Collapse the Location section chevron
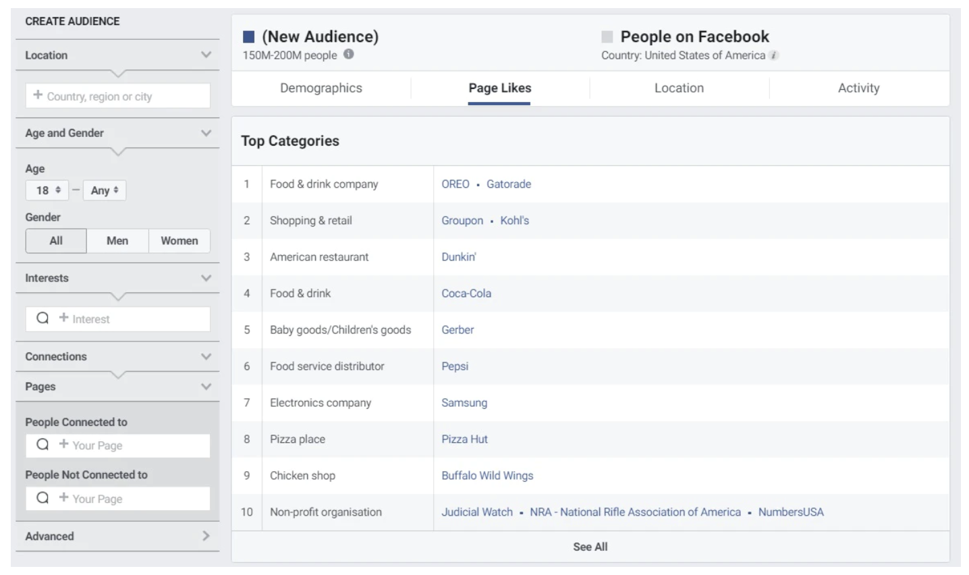Screen dimensions: 969x575 [206, 55]
